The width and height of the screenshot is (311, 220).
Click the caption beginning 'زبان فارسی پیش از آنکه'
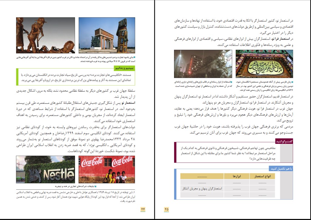[265, 86]
